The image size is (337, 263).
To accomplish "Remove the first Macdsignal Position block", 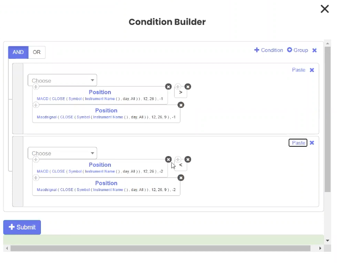I will pos(181,105).
